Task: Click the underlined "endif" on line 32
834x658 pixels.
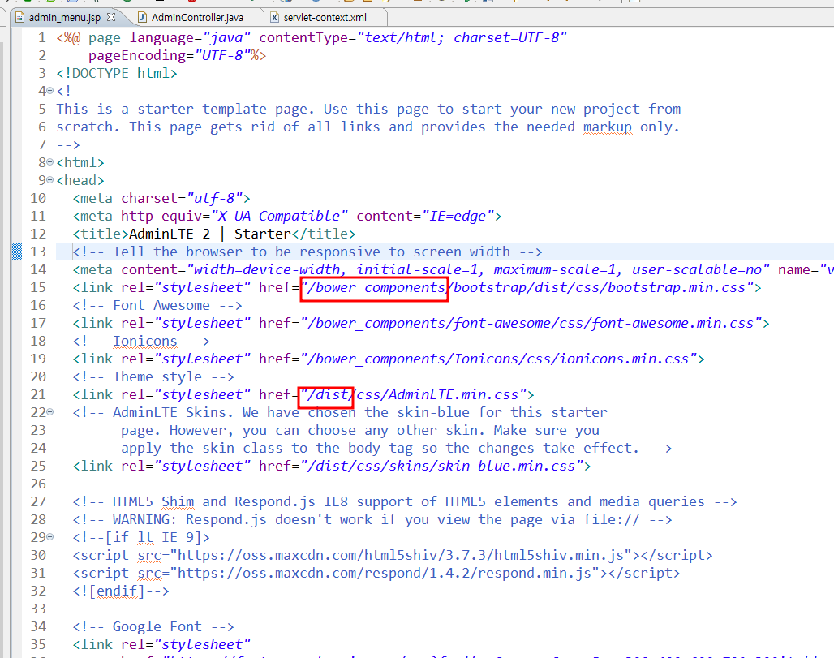Action: point(117,591)
